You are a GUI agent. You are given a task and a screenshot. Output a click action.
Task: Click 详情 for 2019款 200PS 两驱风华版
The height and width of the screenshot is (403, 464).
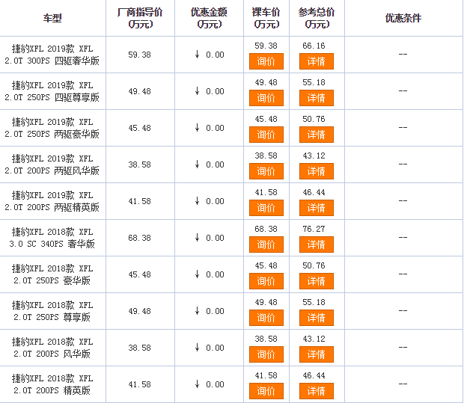click(317, 171)
